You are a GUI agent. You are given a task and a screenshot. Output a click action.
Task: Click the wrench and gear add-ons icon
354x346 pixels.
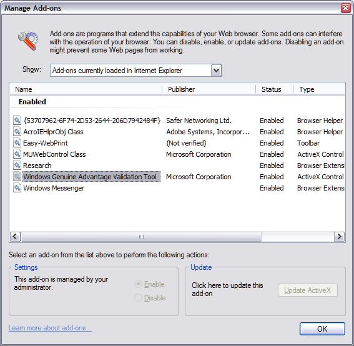tap(28, 41)
